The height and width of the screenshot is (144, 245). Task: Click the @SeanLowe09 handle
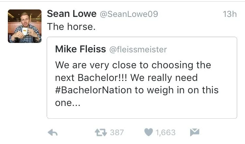pyautogui.click(x=128, y=14)
